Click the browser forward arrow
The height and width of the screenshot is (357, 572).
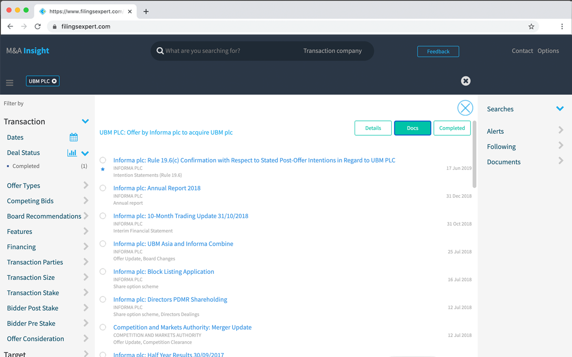coord(24,27)
